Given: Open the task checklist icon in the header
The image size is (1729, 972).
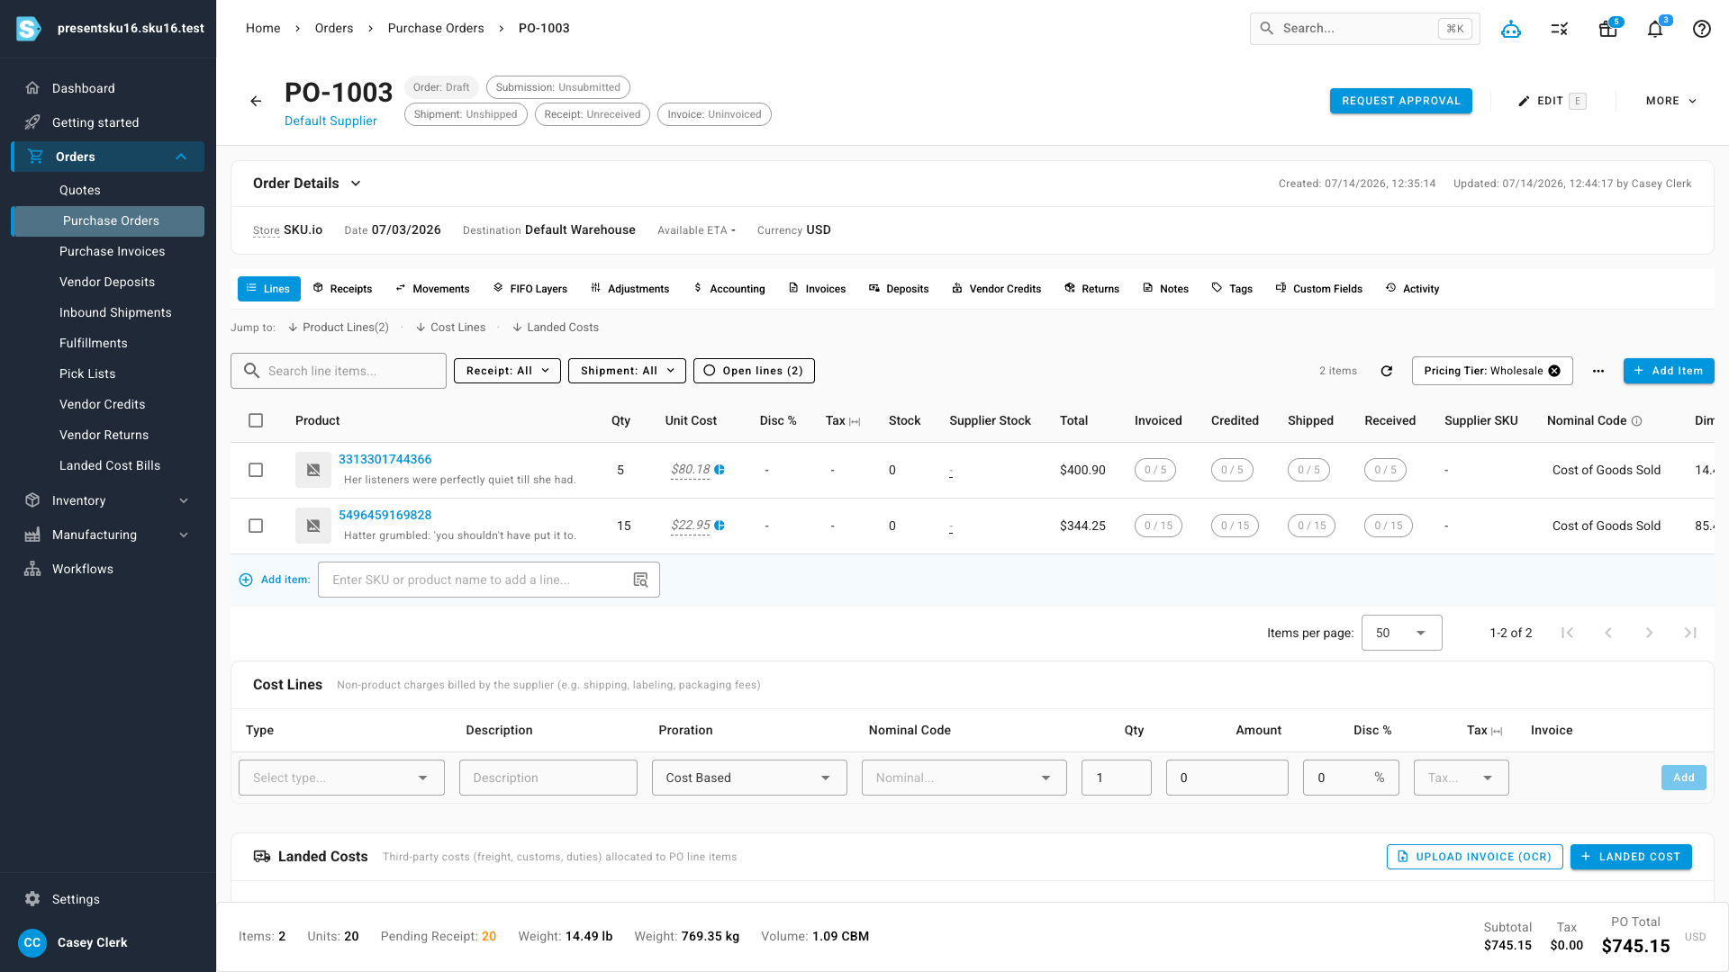Looking at the screenshot, I should click(1560, 29).
